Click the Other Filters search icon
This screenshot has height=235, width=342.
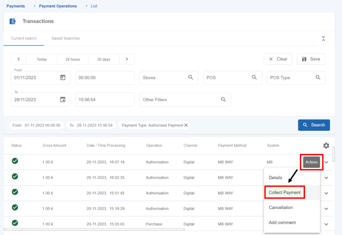click(x=223, y=100)
